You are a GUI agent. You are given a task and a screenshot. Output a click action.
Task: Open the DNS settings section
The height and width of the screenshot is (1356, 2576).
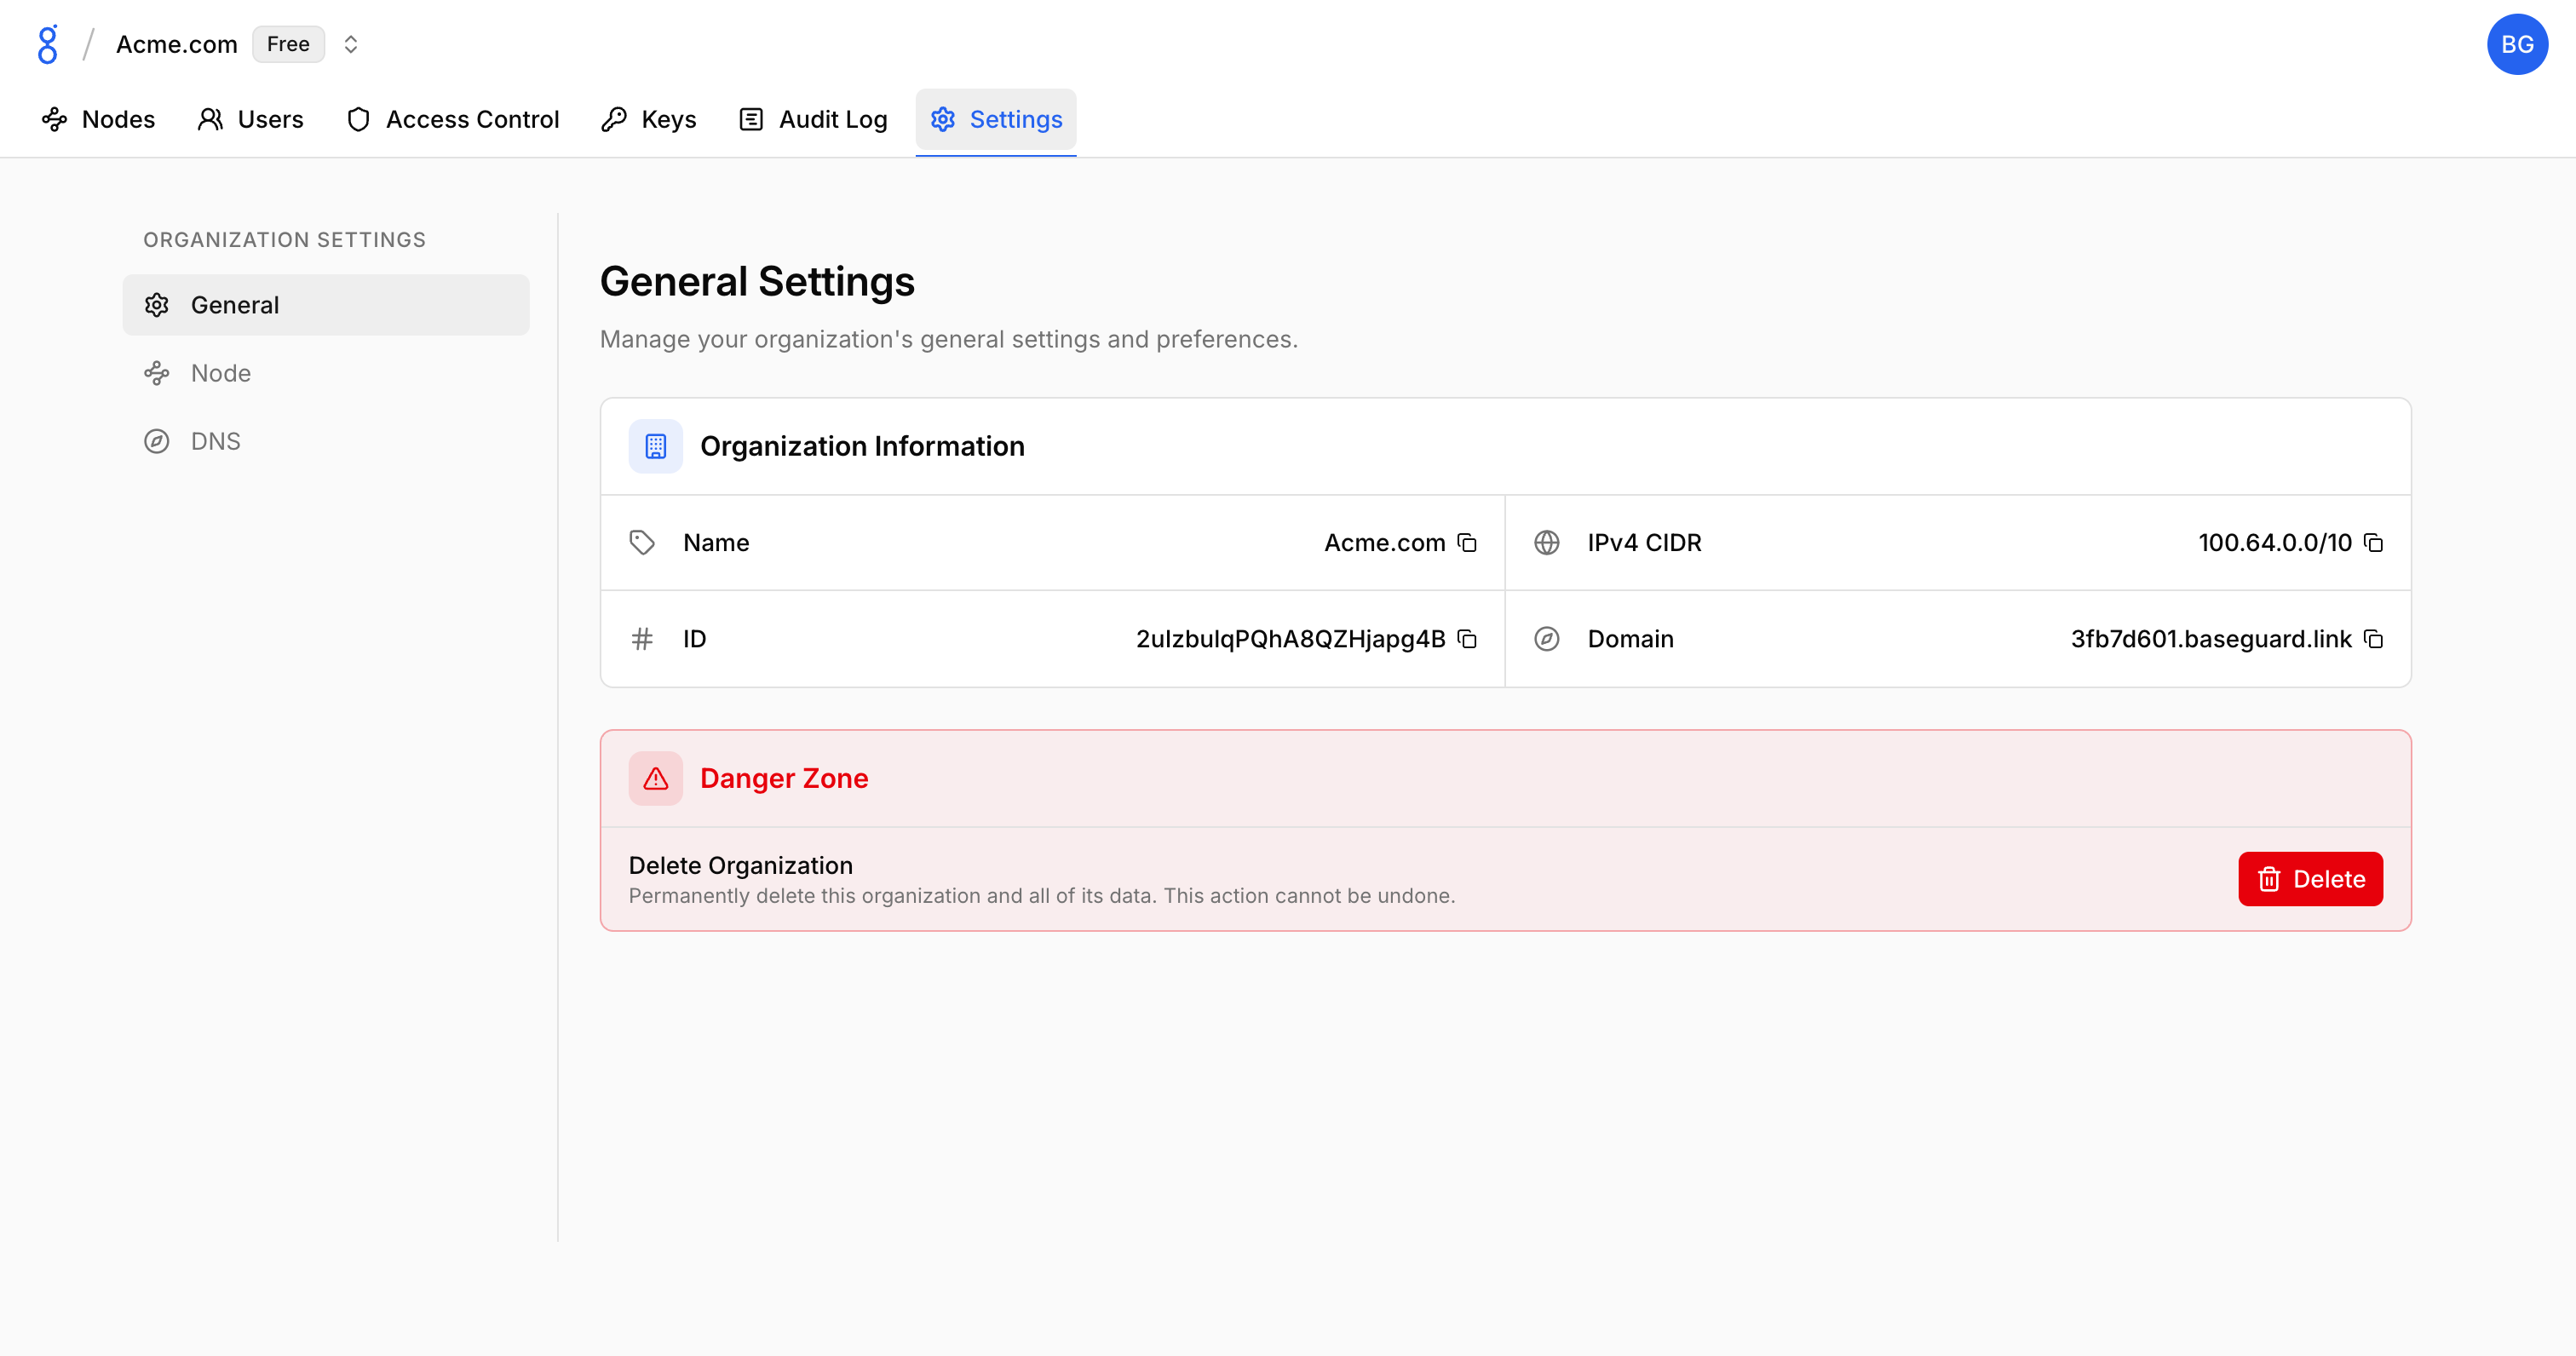215,441
